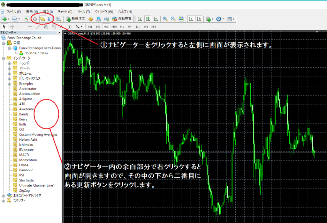327x223 pixels.
Task: Select the cursor arrow tool
Action: tap(4, 27)
